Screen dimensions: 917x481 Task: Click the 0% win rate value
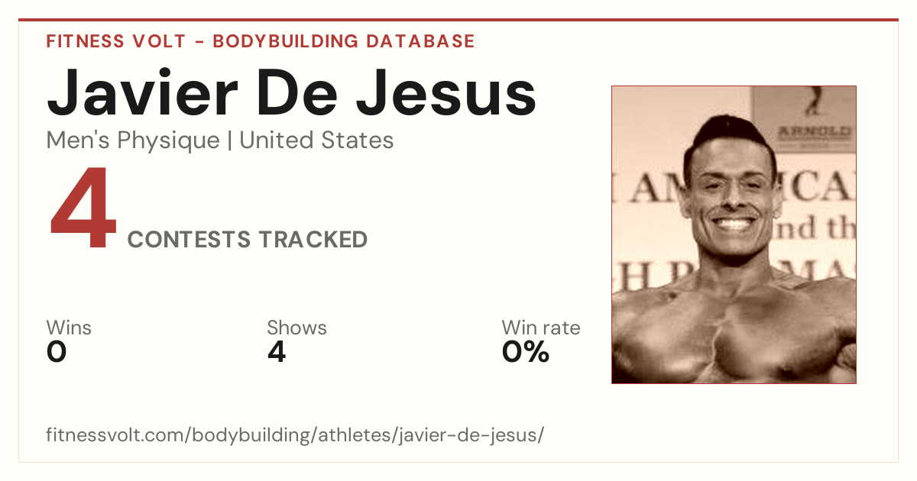526,352
